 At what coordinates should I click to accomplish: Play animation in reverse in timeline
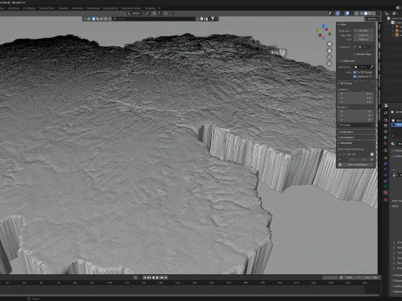tap(153, 278)
